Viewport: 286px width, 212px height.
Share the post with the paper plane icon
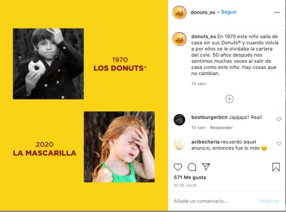click(x=206, y=167)
